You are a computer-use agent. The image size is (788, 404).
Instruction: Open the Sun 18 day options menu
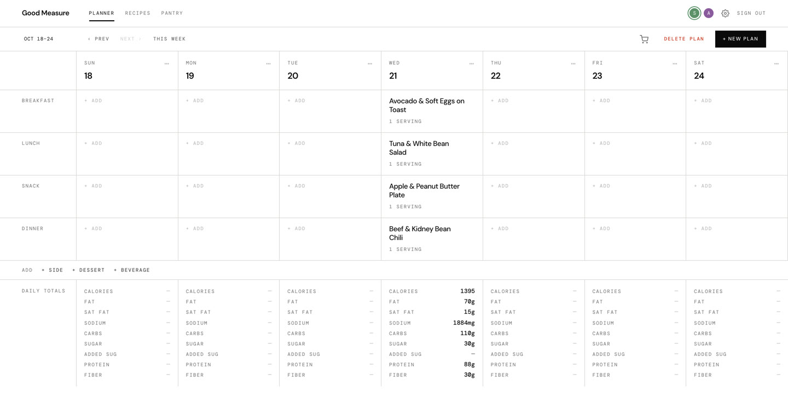pyautogui.click(x=167, y=64)
